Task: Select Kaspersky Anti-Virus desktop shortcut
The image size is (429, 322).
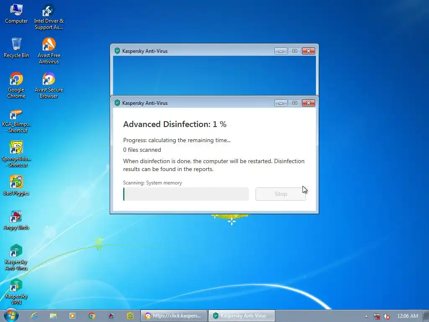Action: [16, 257]
